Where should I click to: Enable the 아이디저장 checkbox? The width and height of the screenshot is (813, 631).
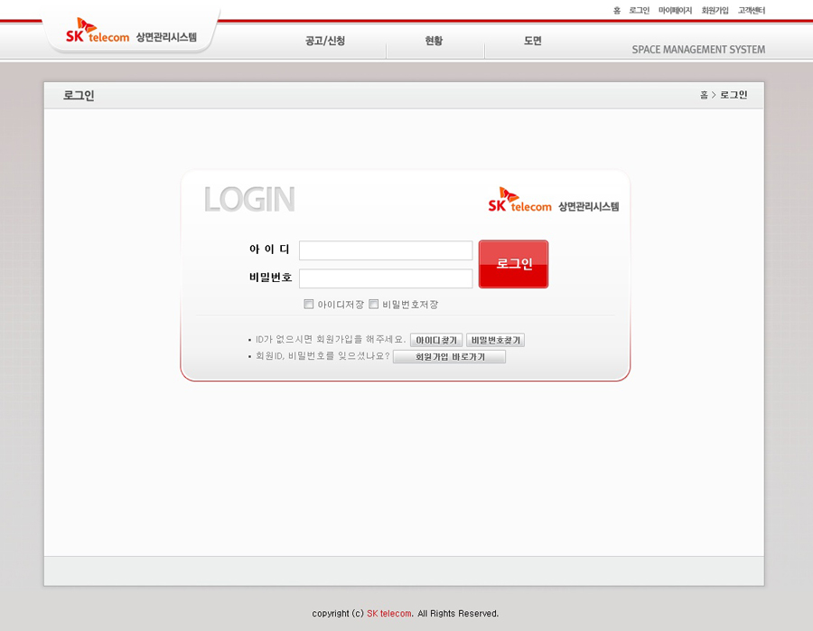tap(309, 304)
